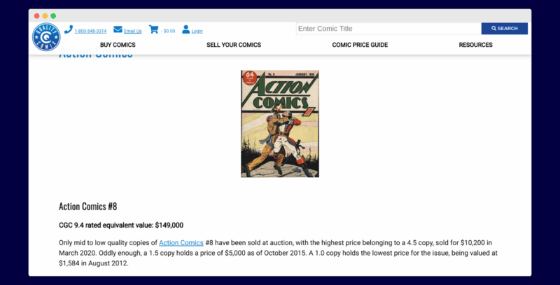Click the phone handset icon
The height and width of the screenshot is (285, 560).
pos(68,29)
